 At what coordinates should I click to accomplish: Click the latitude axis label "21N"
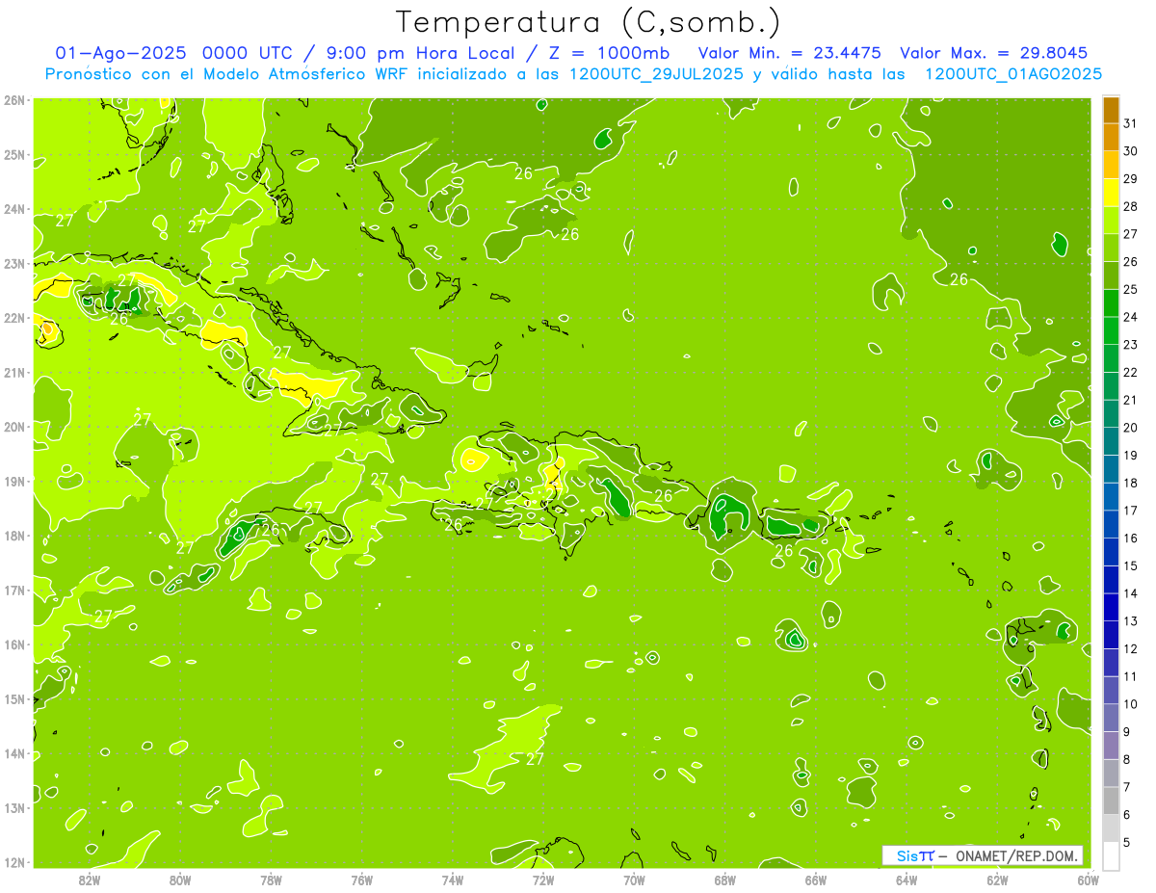click(13, 373)
